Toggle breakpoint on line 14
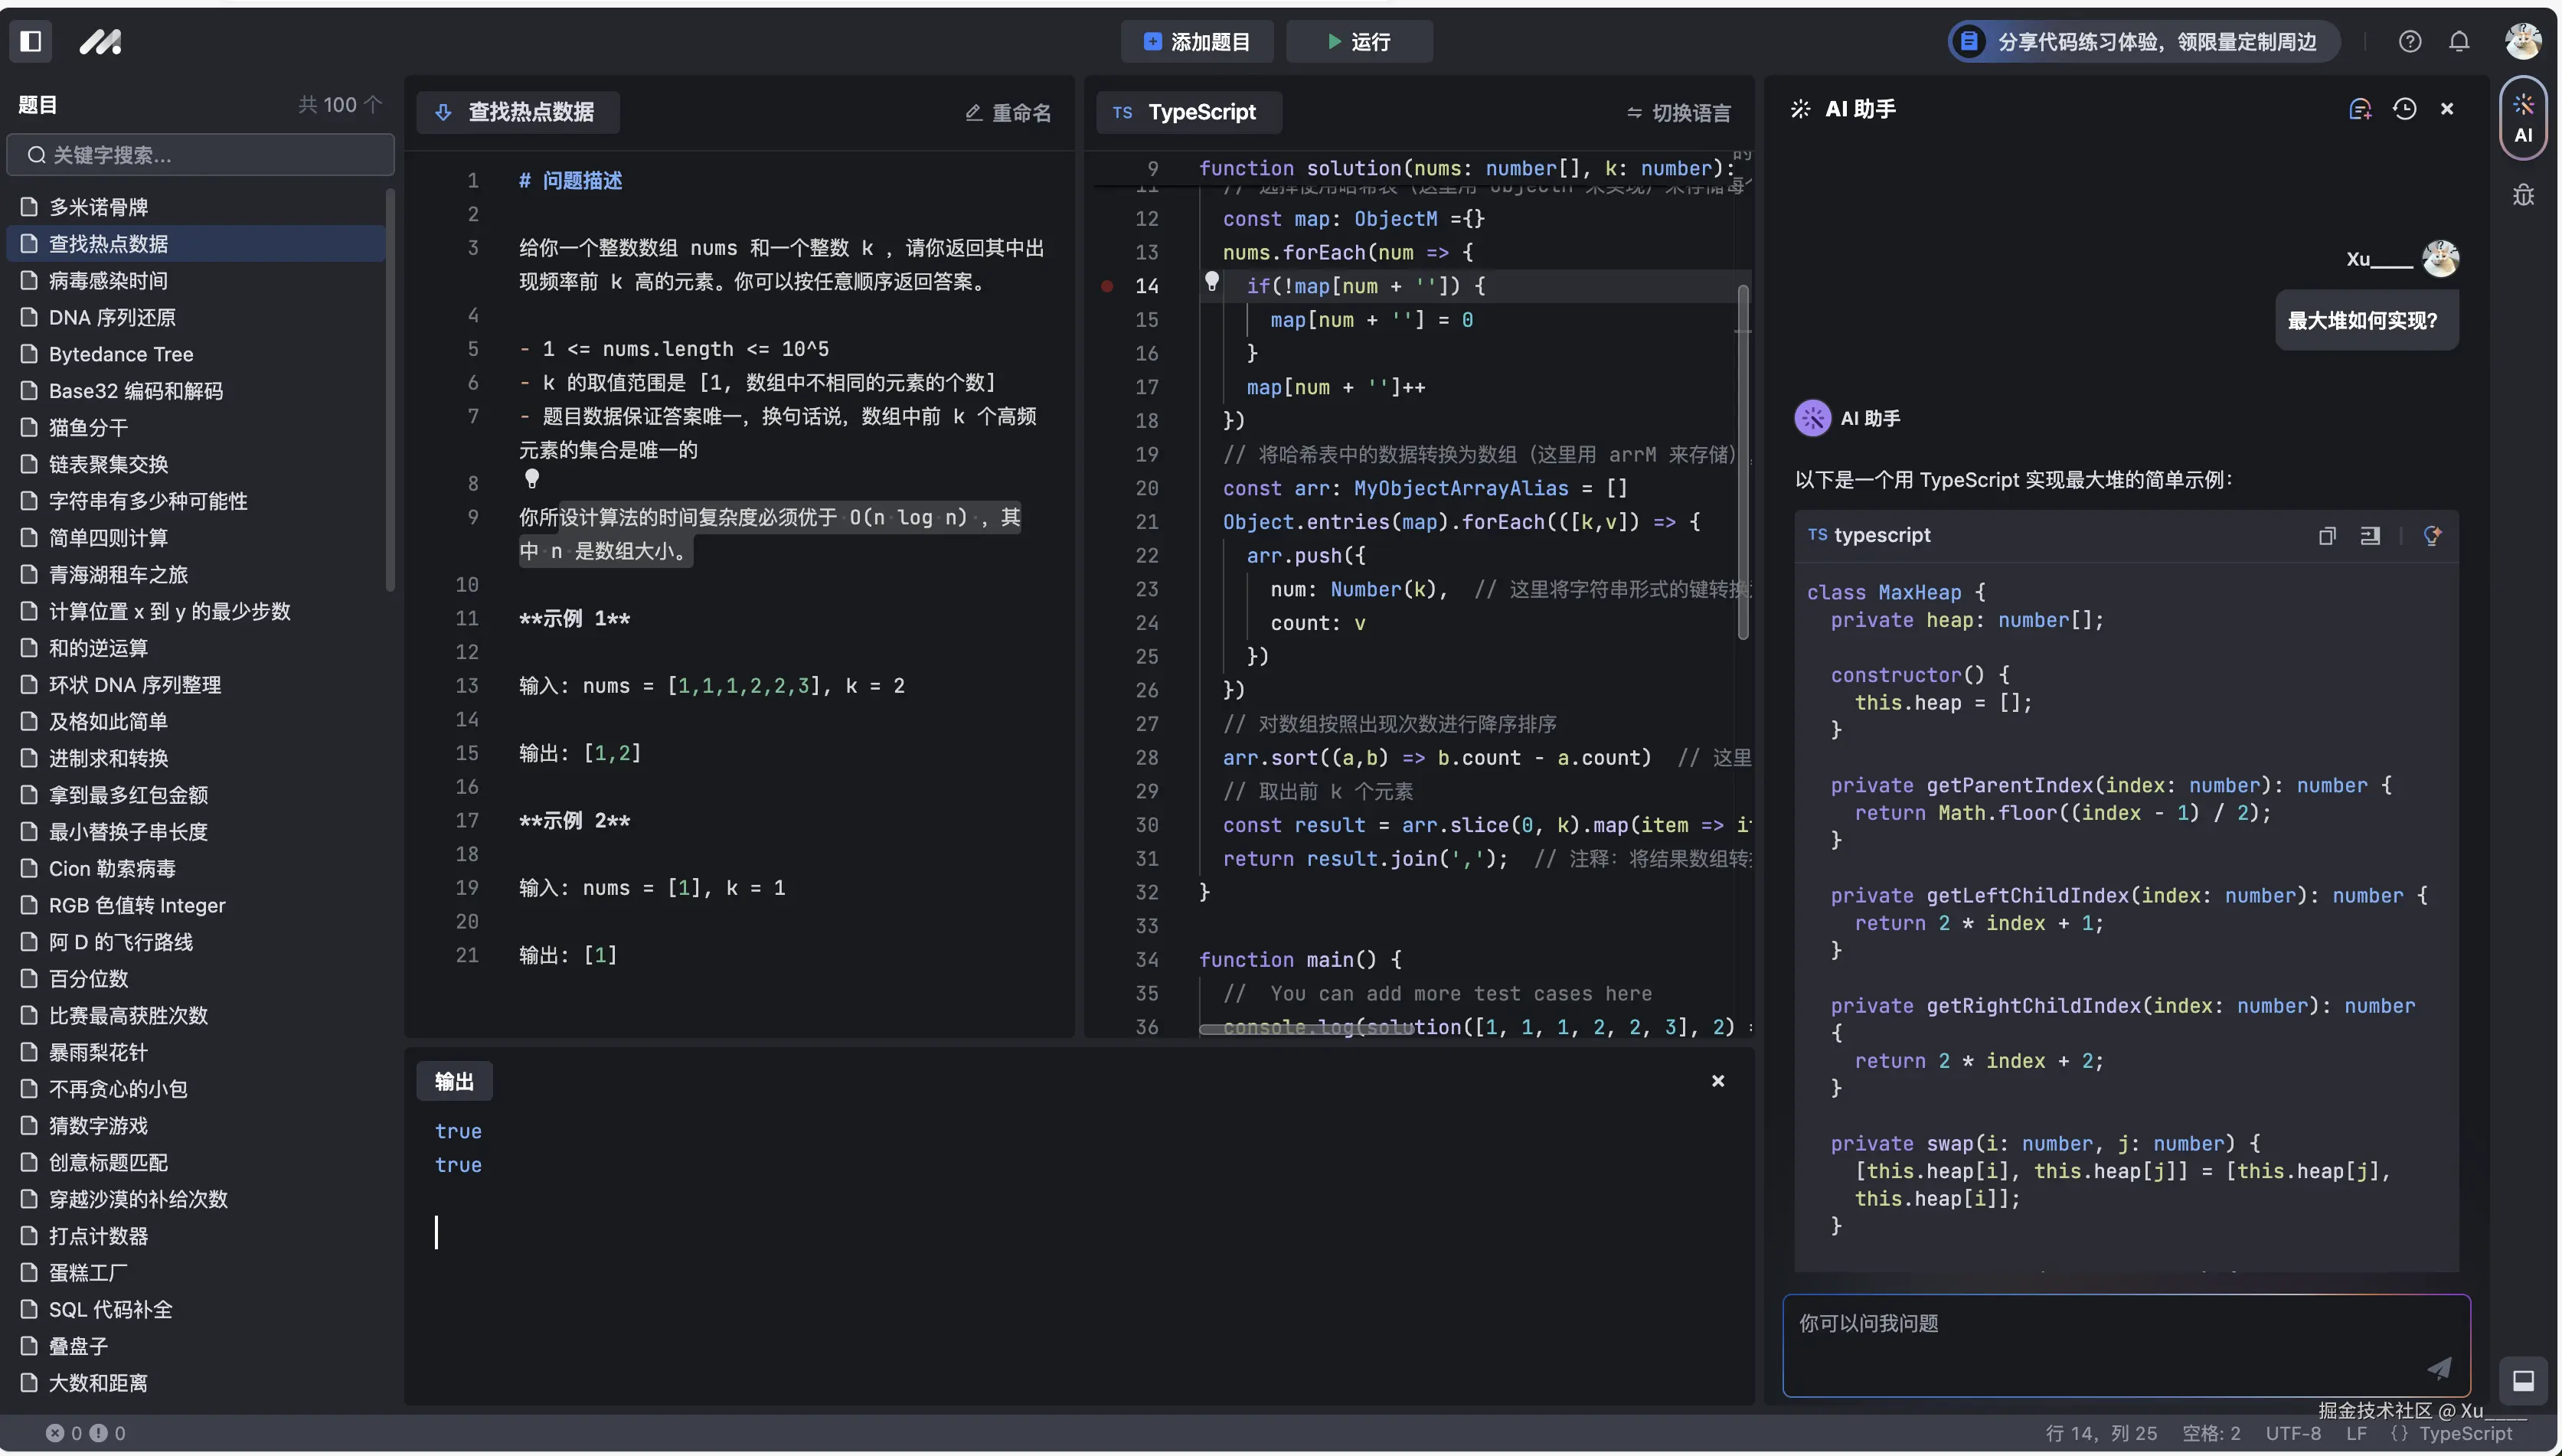 [1107, 286]
